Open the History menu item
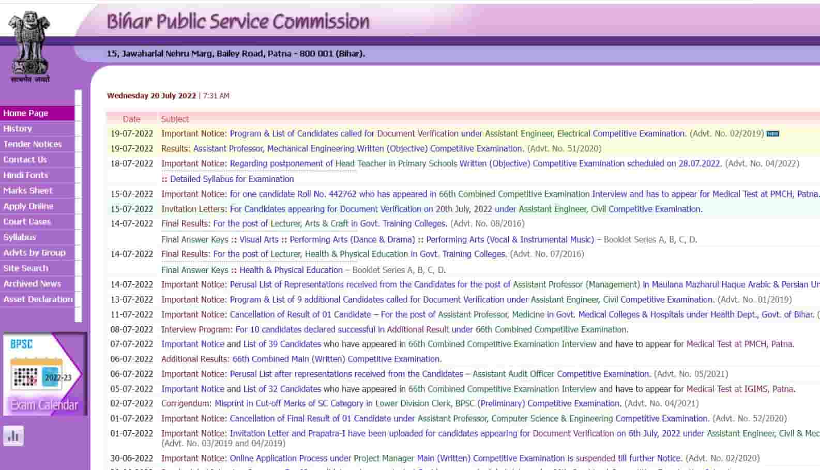The width and height of the screenshot is (820, 470). coord(18,129)
